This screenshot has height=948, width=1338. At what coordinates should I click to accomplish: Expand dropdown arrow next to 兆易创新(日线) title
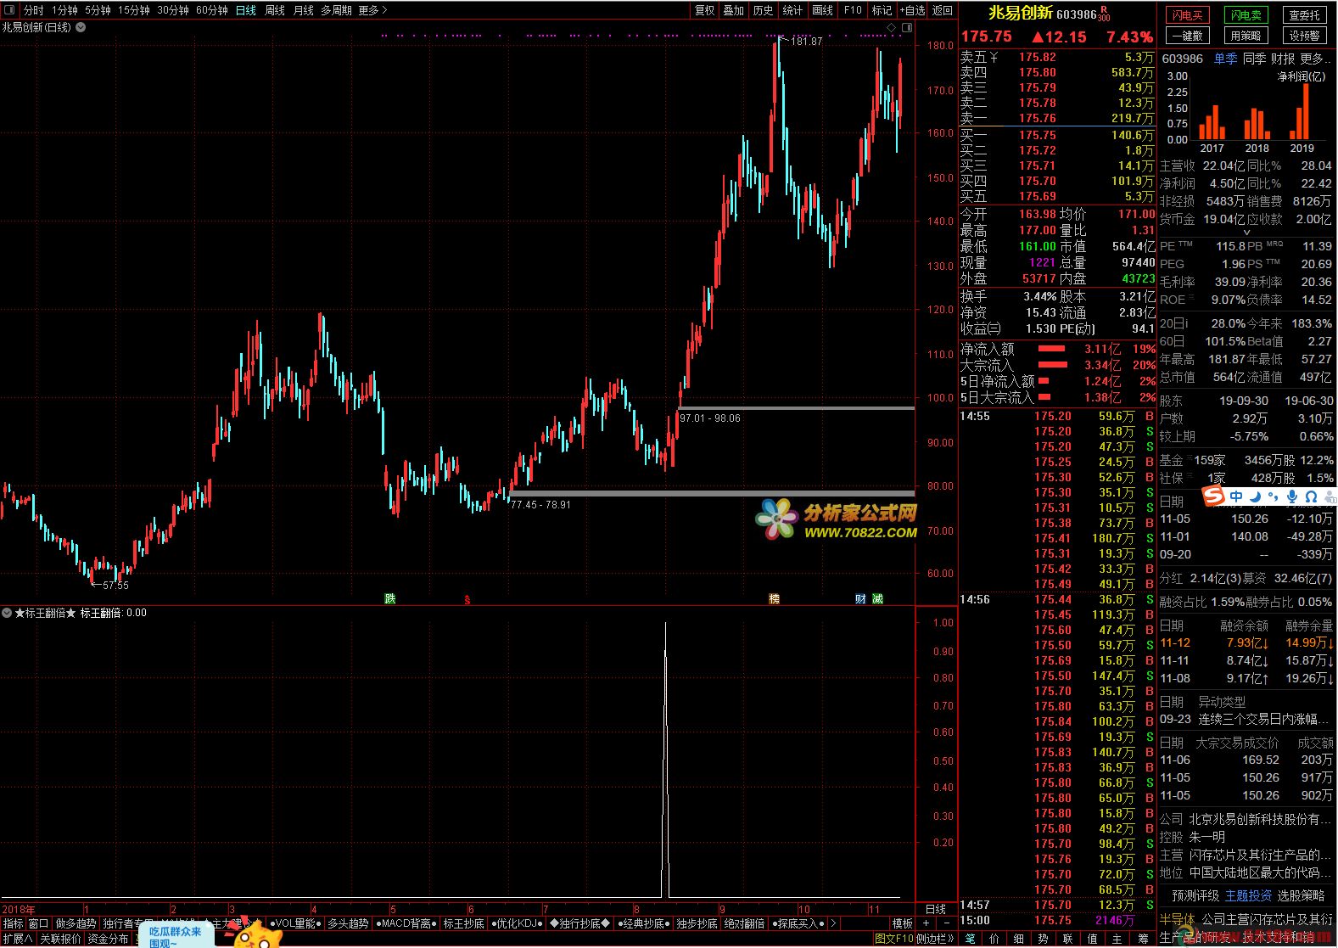click(x=81, y=27)
